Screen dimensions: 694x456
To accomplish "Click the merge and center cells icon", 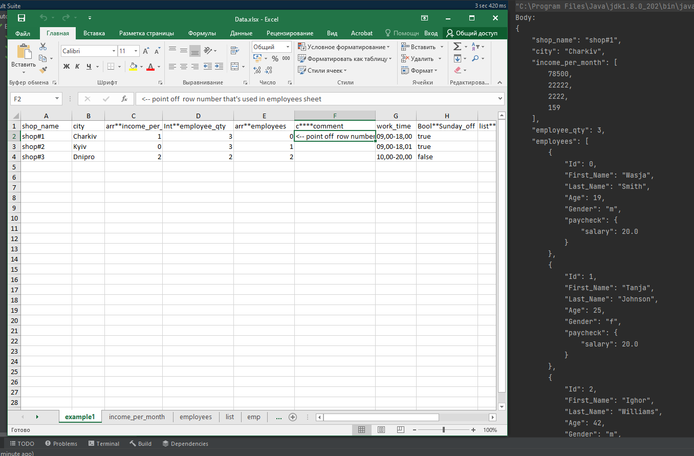I will pyautogui.click(x=234, y=67).
